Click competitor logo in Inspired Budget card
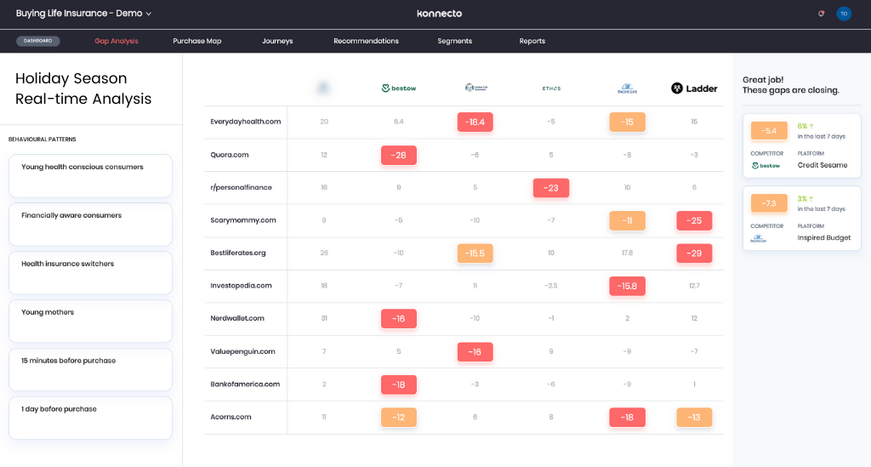The width and height of the screenshot is (871, 467). (x=758, y=238)
